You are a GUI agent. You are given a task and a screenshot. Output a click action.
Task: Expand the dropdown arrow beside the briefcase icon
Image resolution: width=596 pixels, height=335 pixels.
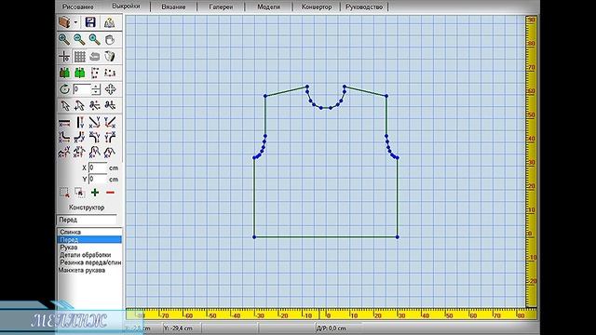click(x=75, y=22)
